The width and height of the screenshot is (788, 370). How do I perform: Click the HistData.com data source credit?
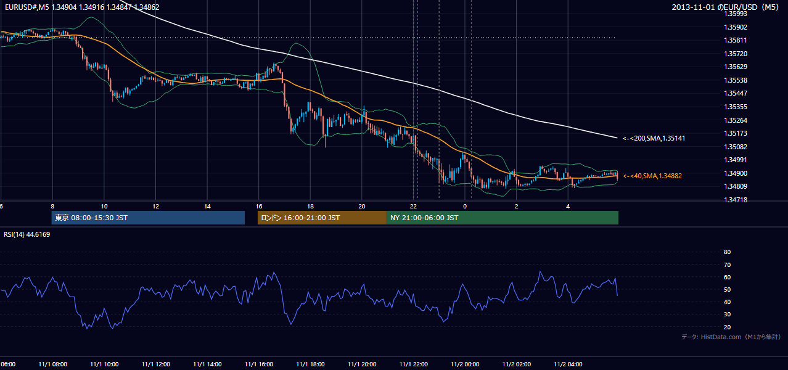[x=731, y=337]
